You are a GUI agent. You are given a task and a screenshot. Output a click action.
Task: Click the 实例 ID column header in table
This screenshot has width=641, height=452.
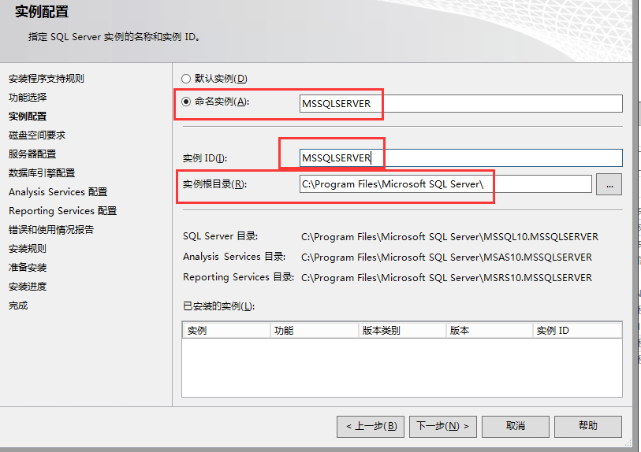coord(578,330)
